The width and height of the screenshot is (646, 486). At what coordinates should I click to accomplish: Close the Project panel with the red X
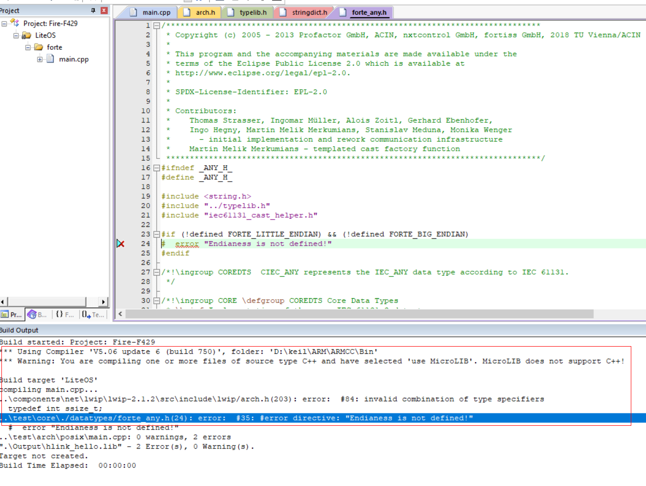(x=104, y=10)
